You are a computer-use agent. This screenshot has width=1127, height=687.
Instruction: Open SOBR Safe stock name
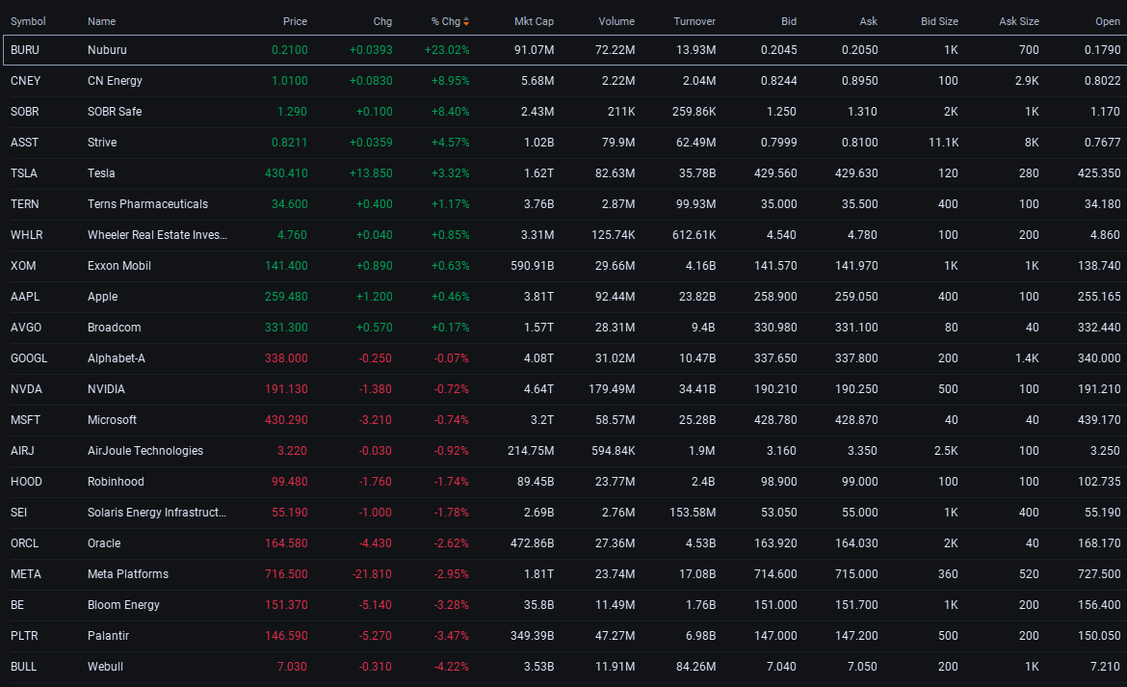pyautogui.click(x=115, y=112)
